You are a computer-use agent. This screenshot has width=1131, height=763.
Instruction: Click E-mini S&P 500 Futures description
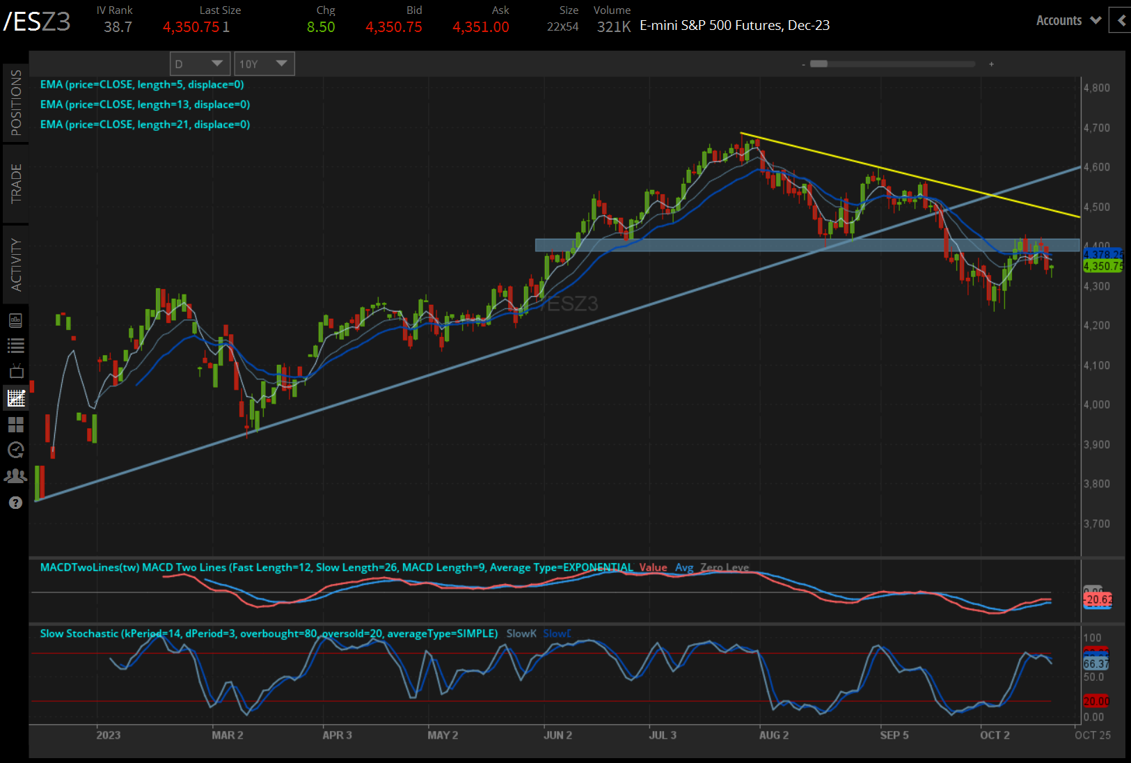735,26
